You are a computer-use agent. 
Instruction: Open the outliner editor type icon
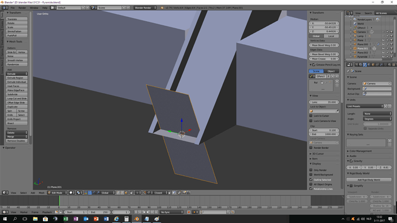[x=350, y=13]
